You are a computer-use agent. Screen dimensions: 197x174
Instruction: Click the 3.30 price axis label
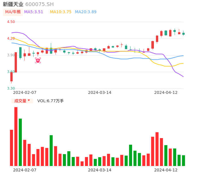[x=11, y=88]
